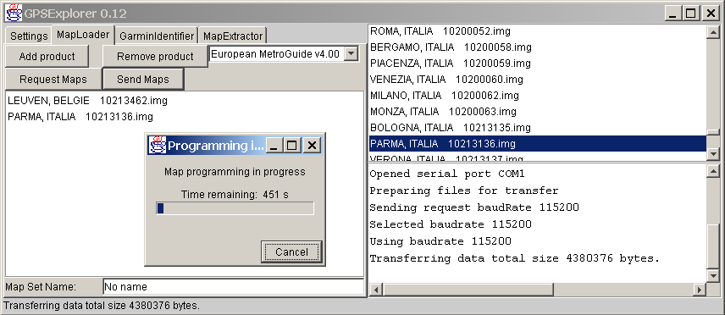Click 'Time remaining: 451 s' label

coord(235,194)
